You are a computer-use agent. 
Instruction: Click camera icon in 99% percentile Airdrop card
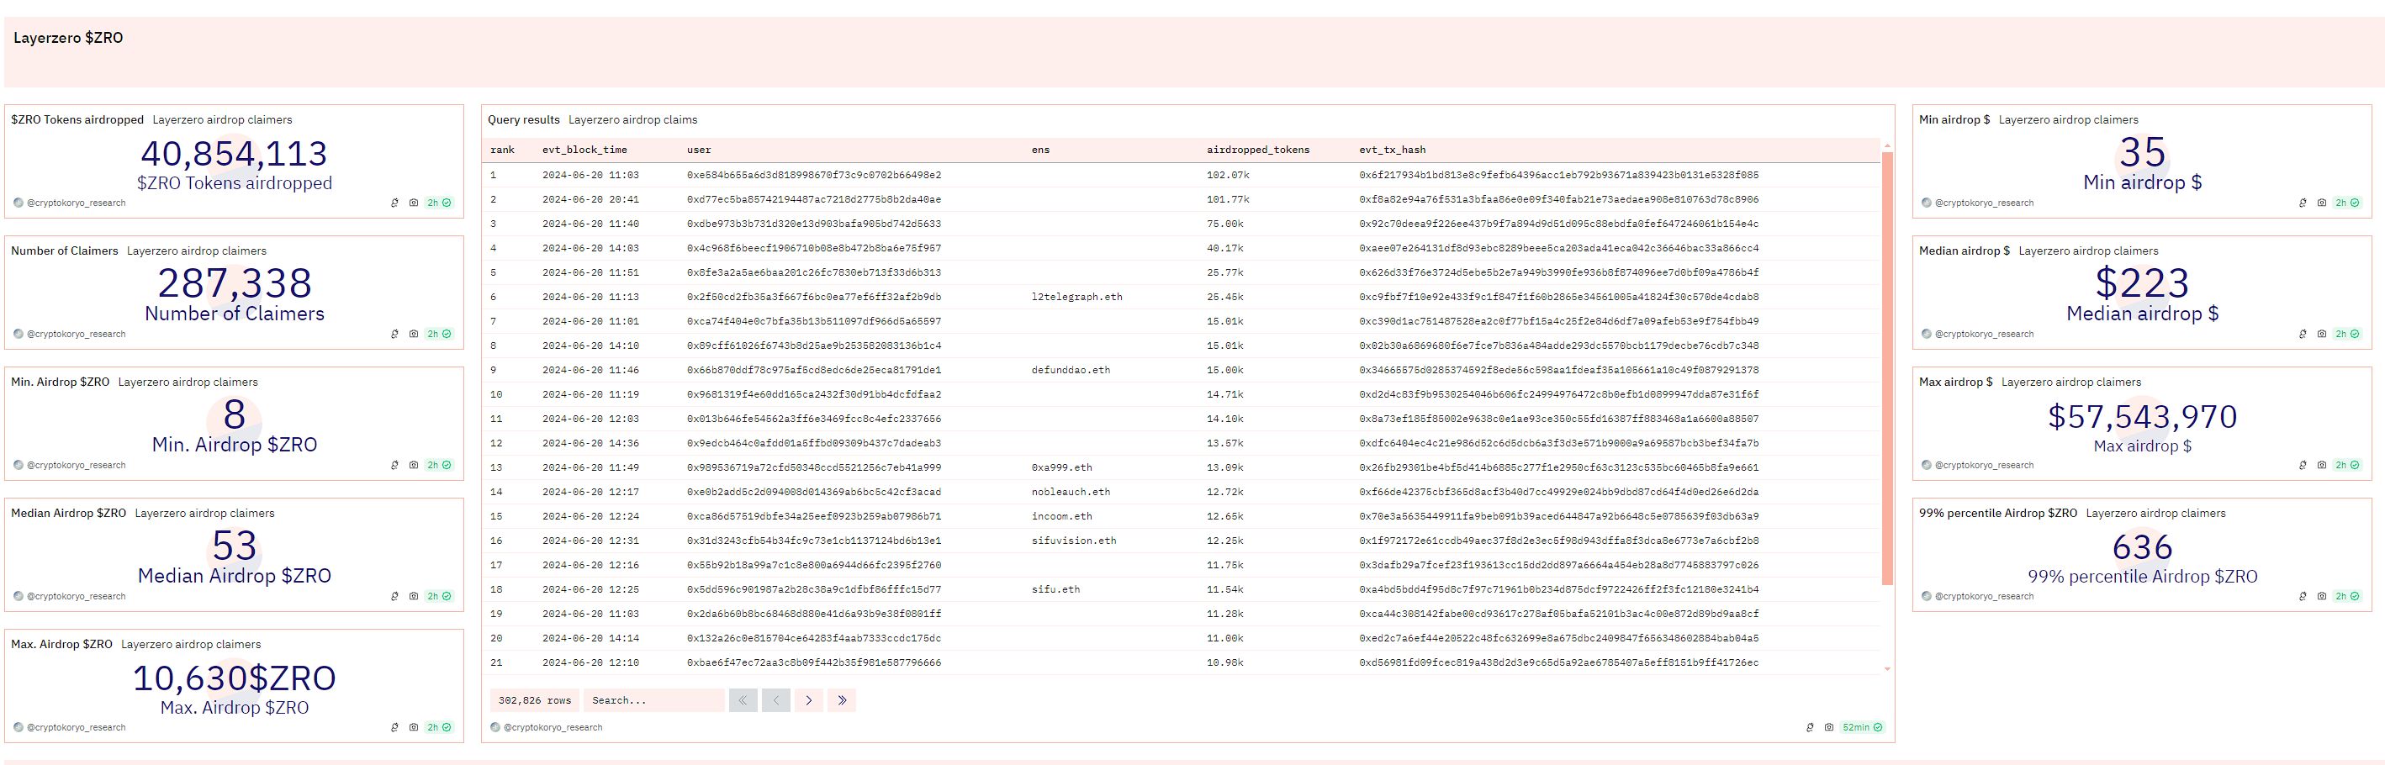tap(2321, 597)
